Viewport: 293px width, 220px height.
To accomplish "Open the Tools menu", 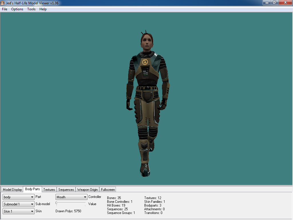I will 31,9.
